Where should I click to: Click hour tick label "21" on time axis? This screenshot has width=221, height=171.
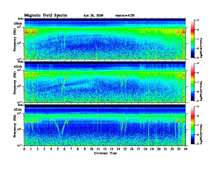pos(165,149)
